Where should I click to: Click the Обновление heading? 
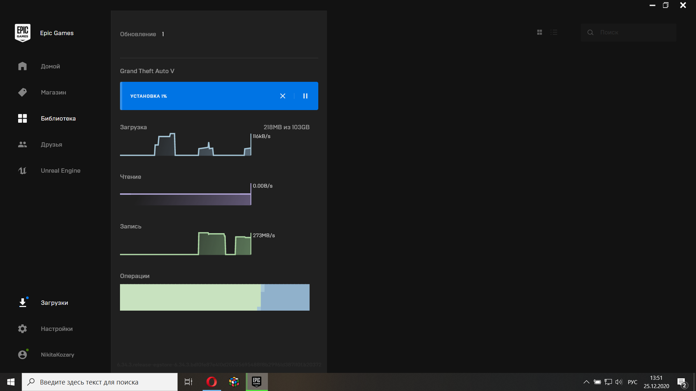[138, 34]
